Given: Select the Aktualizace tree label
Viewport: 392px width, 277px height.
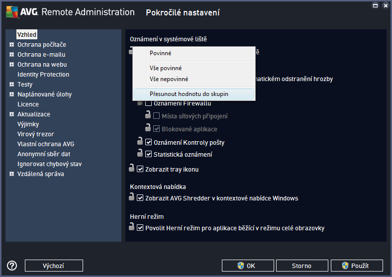Looking at the screenshot, I should [34, 114].
